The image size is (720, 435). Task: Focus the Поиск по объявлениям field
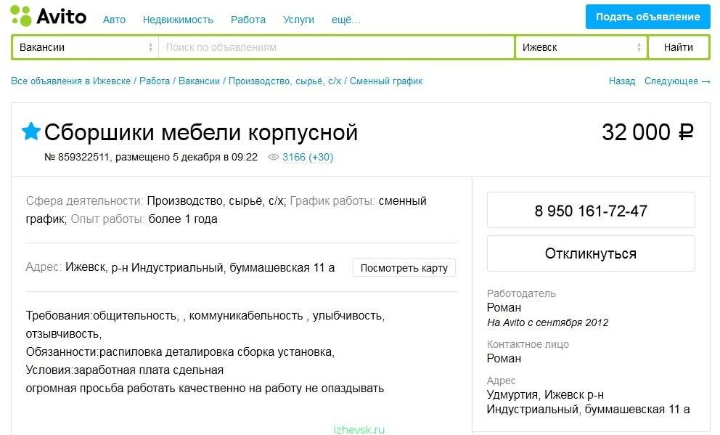(x=336, y=47)
